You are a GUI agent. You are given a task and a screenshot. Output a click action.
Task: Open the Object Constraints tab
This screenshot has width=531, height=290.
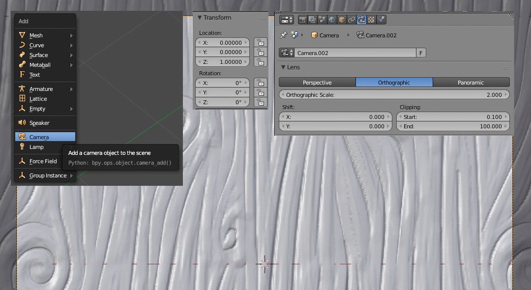tap(351, 20)
